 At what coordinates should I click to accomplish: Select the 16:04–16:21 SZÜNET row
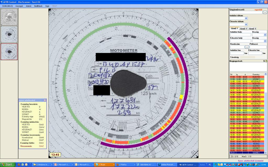(247, 112)
